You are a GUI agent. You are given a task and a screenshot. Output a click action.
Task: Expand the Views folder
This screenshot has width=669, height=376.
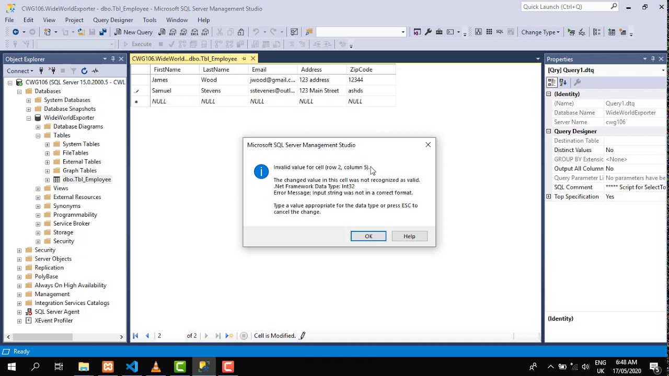tap(38, 189)
